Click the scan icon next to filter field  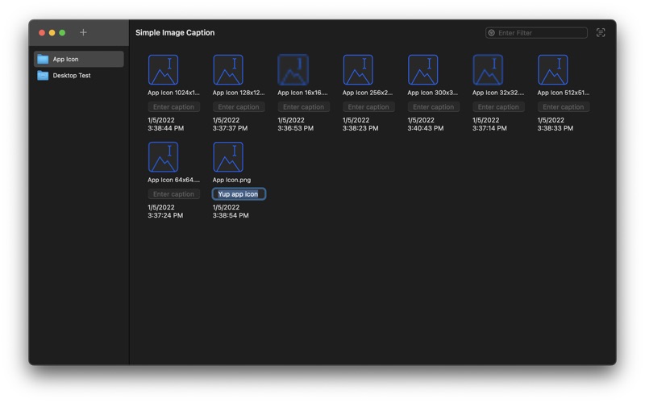pyautogui.click(x=601, y=32)
